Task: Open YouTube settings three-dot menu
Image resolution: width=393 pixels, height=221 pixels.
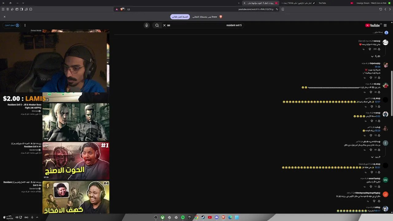Action: 25,25
